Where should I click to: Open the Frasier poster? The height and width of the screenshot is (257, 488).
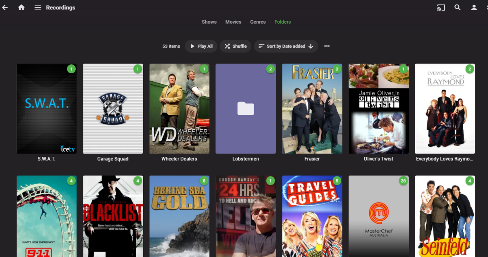pos(312,109)
